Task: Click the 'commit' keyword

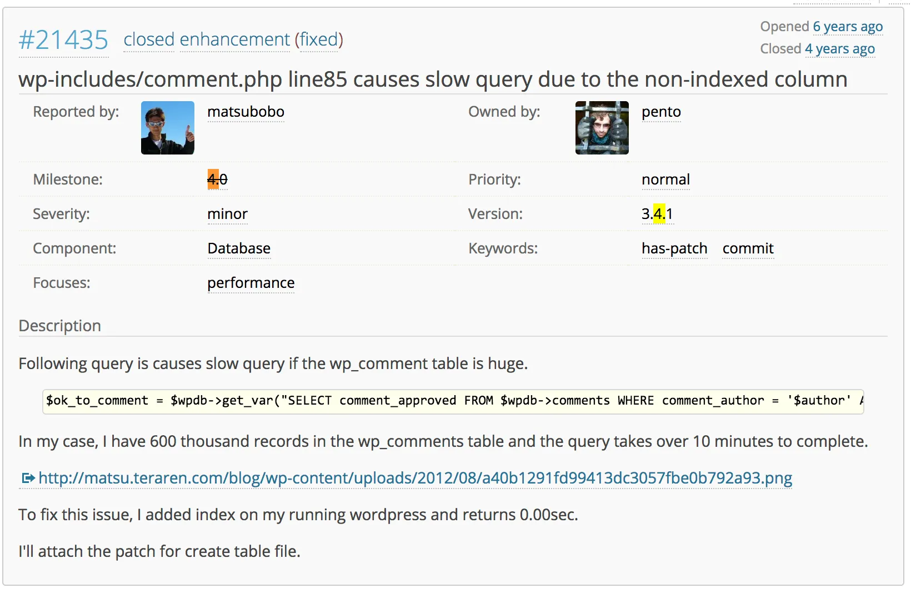Action: [748, 248]
